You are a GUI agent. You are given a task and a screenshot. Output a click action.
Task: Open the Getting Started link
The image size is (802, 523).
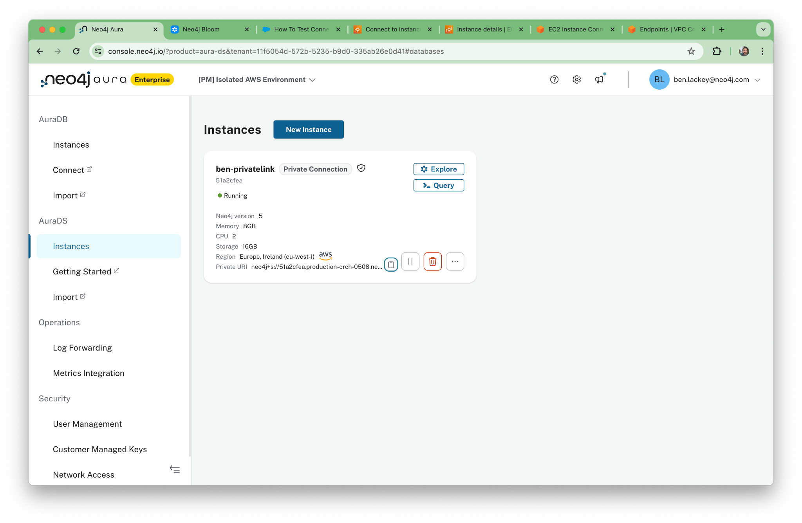(86, 272)
